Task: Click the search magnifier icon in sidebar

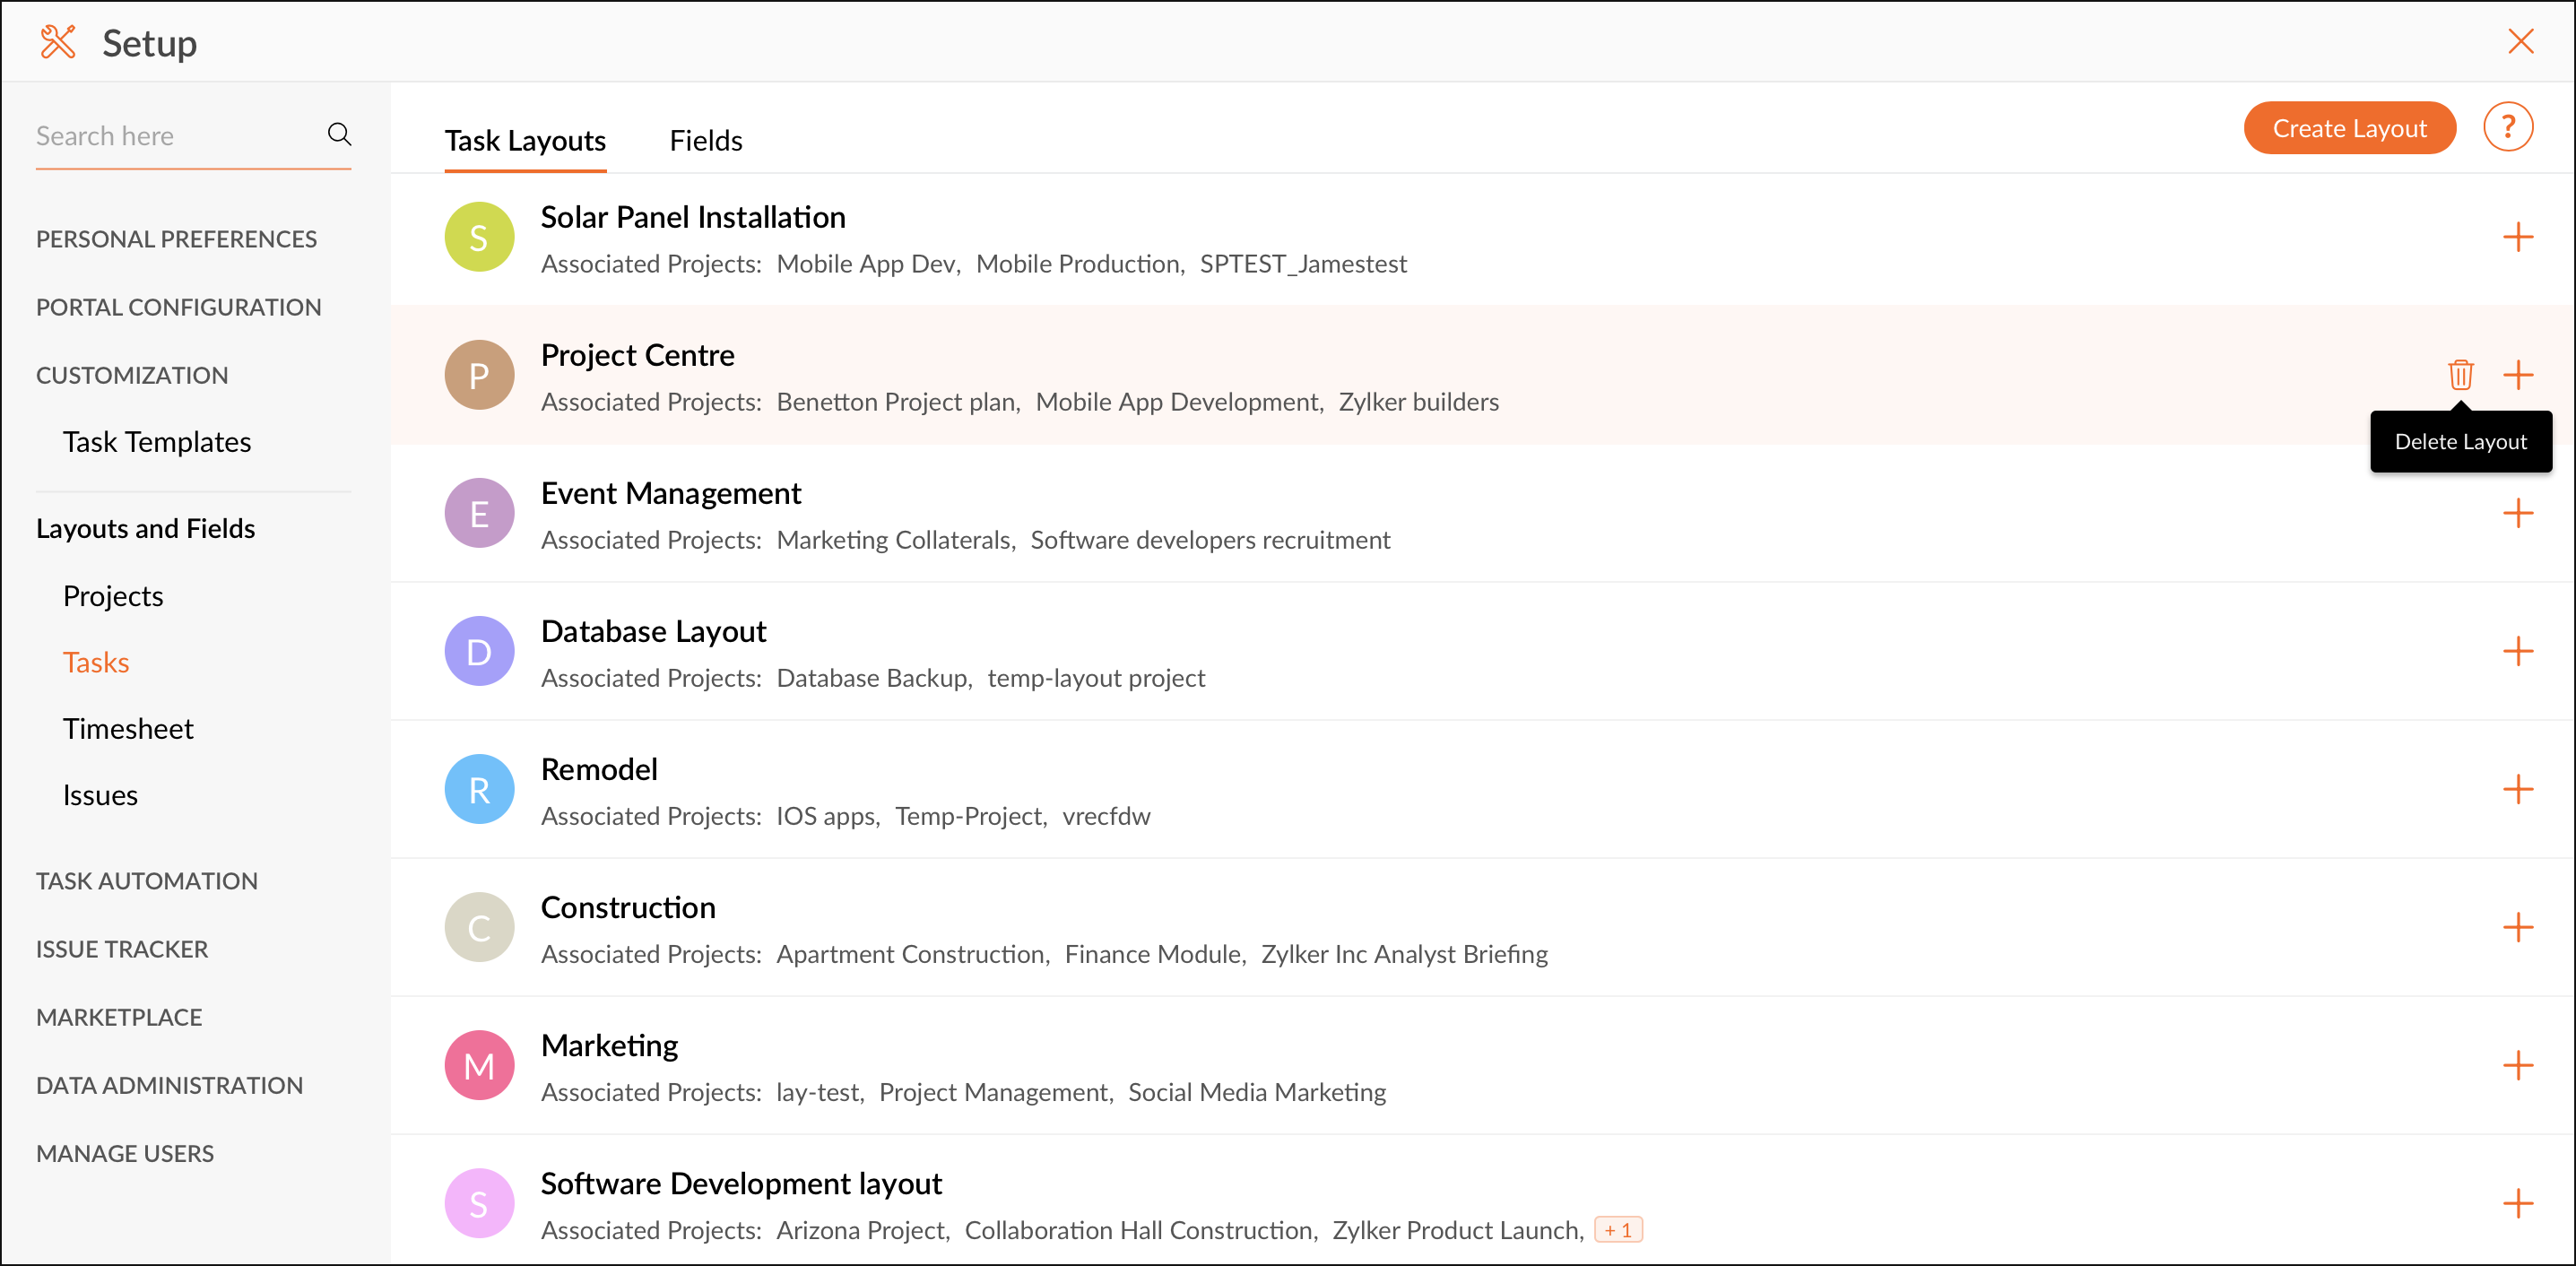Action: [339, 135]
